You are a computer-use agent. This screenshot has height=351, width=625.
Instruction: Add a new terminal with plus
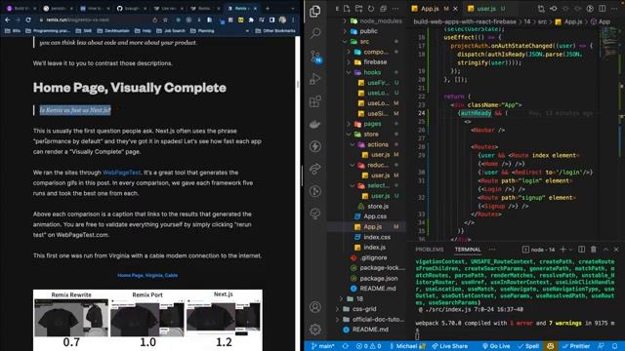click(562, 250)
